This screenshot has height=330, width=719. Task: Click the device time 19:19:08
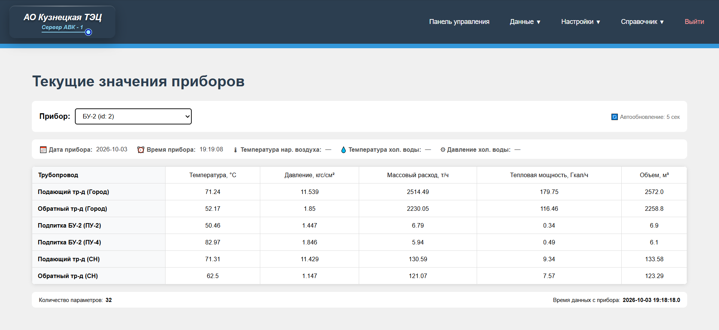211,149
